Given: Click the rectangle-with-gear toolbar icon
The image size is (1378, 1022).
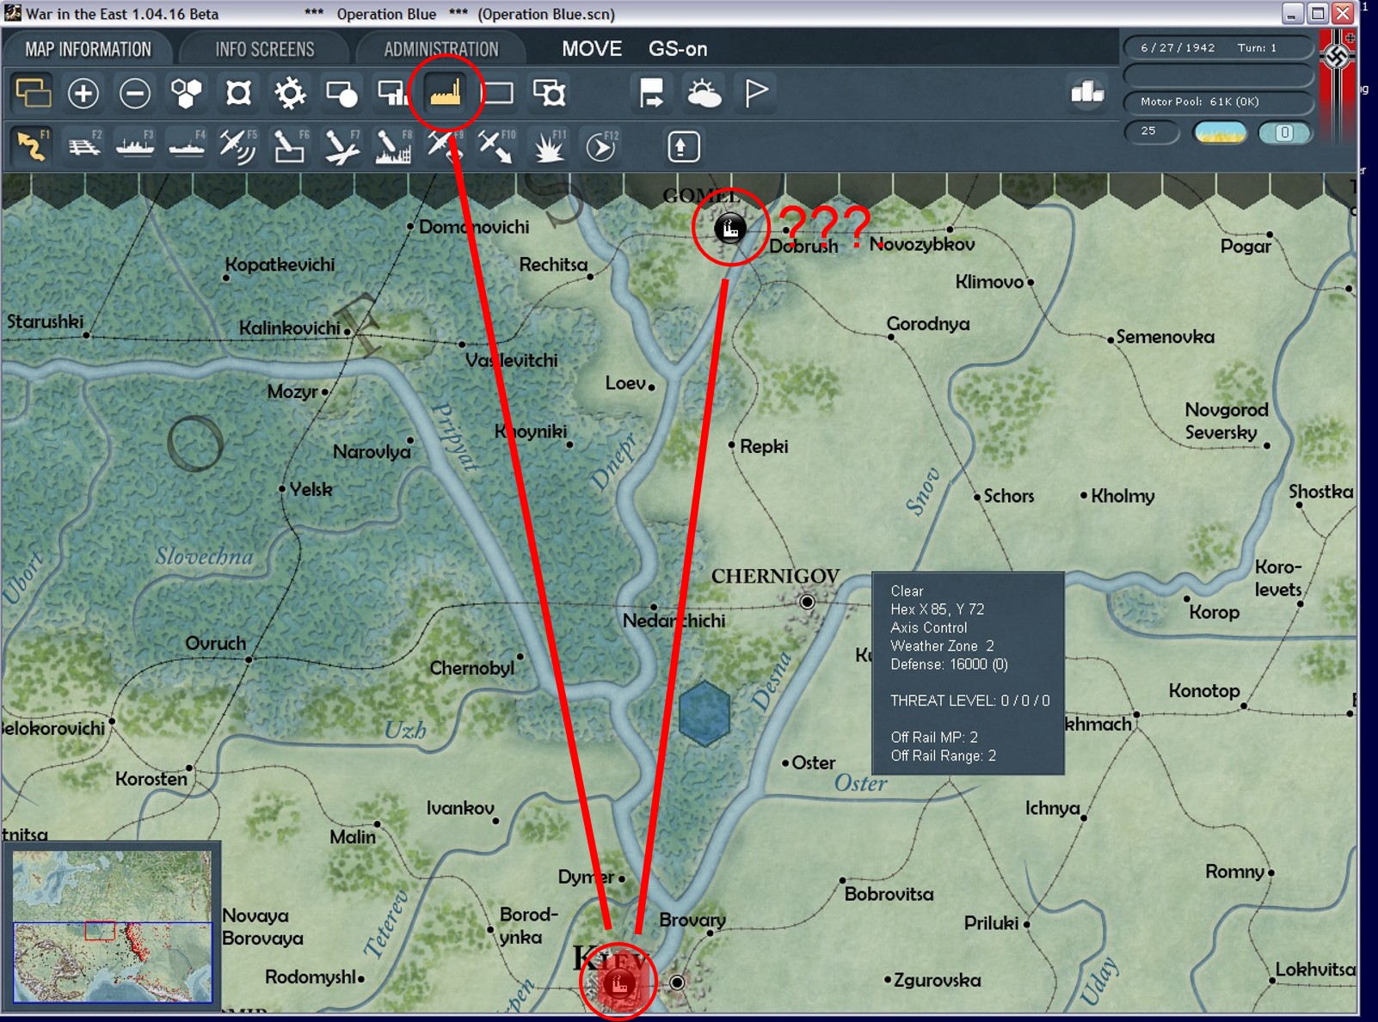Looking at the screenshot, I should [549, 93].
